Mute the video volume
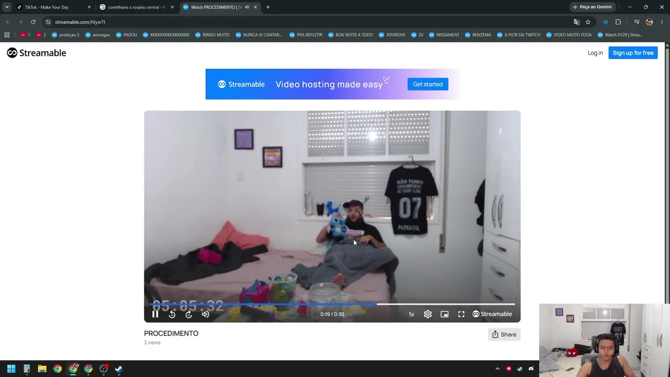The width and height of the screenshot is (670, 377). tap(206, 314)
